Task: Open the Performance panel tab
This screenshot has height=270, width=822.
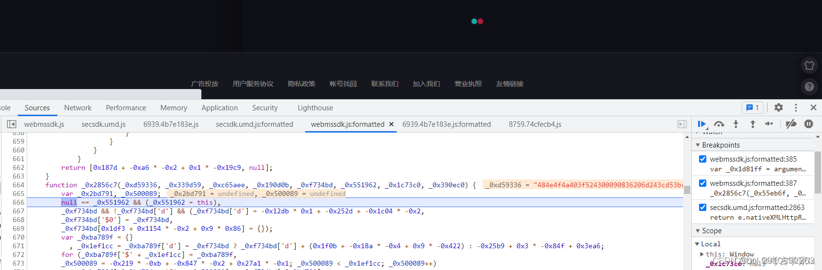Action: click(126, 108)
